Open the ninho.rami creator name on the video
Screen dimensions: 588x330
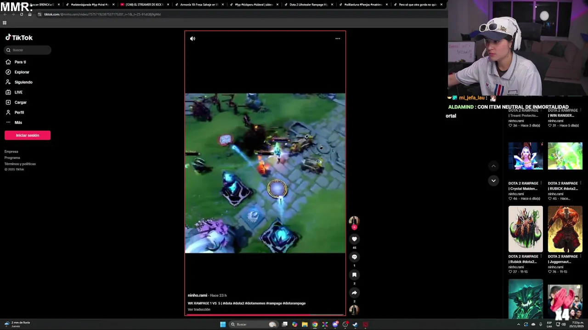[198, 295]
